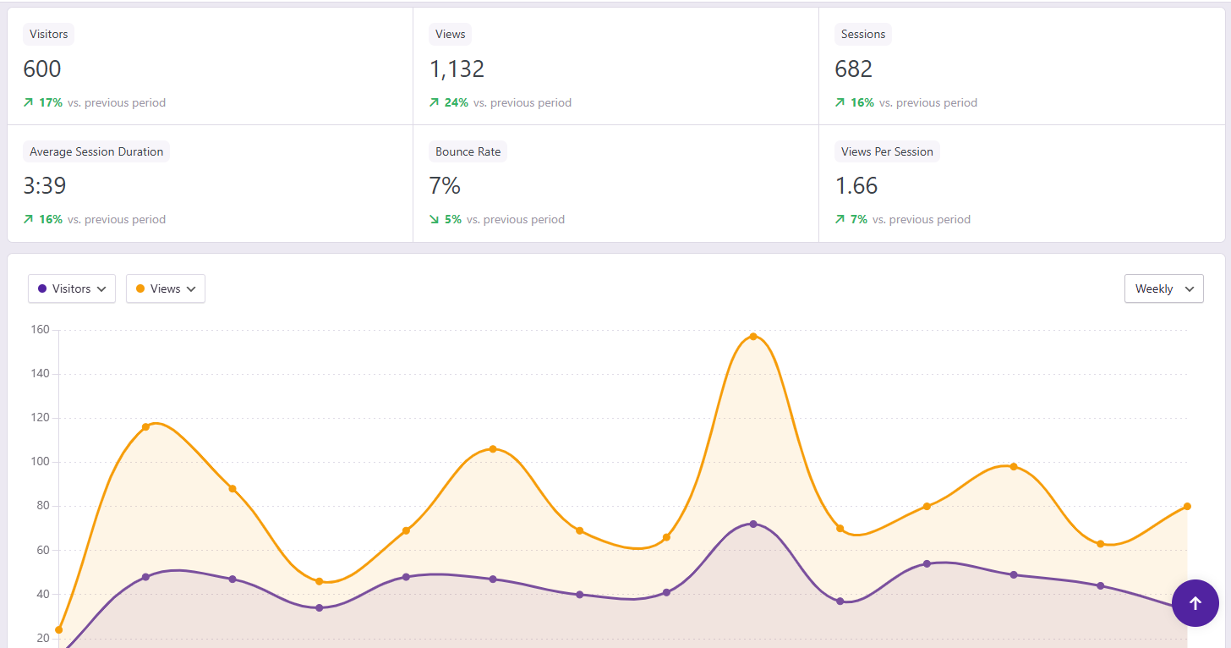Image resolution: width=1231 pixels, height=648 pixels.
Task: Open the Weekly interval dropdown
Action: (x=1163, y=288)
